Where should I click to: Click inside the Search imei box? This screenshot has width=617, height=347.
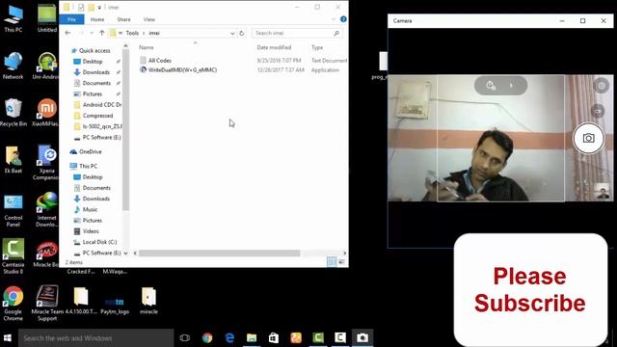pos(297,33)
